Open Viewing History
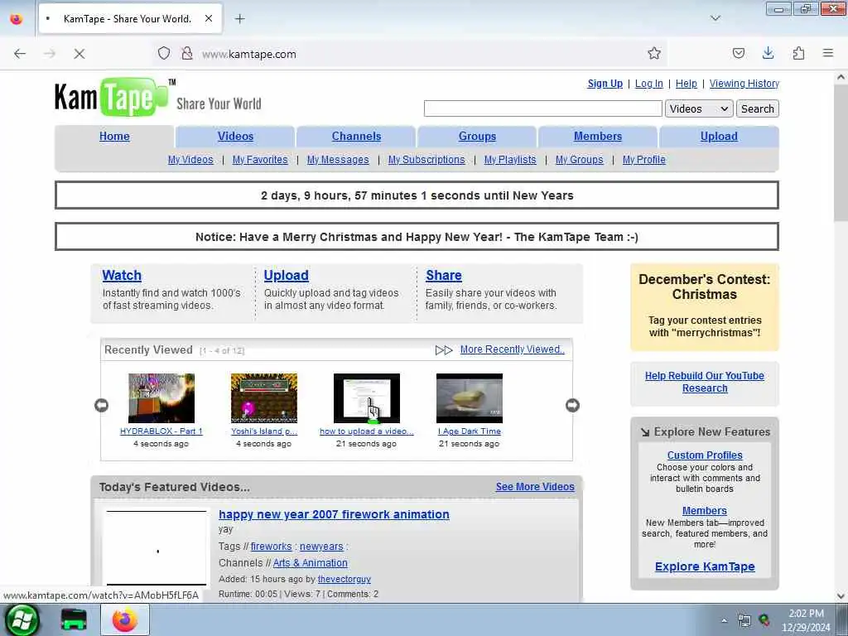 pos(744,84)
